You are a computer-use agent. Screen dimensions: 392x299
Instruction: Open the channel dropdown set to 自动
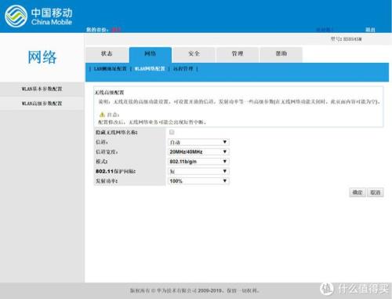click(198, 142)
